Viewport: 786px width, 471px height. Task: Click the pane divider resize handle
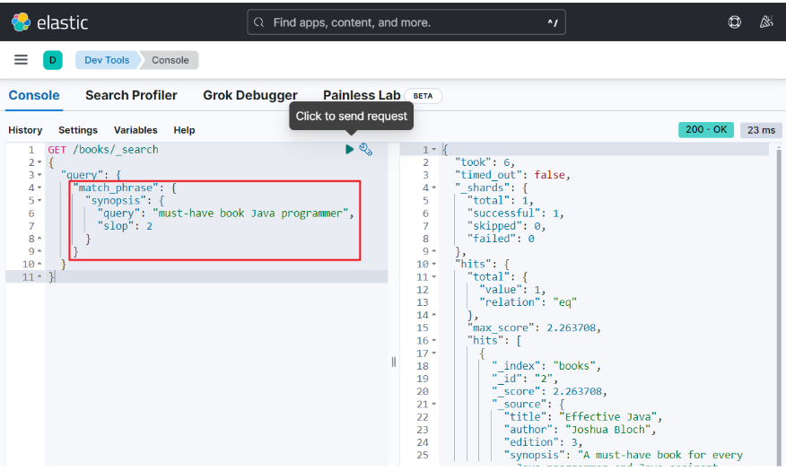pyautogui.click(x=394, y=362)
